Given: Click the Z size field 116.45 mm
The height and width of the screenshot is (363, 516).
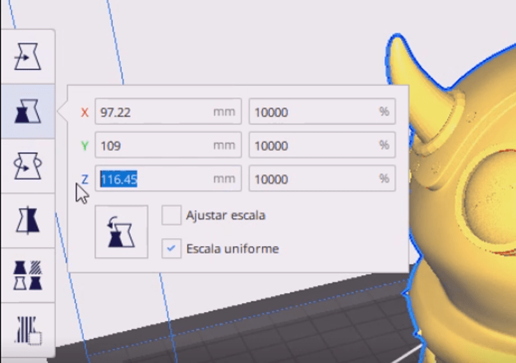Looking at the screenshot, I should point(168,179).
